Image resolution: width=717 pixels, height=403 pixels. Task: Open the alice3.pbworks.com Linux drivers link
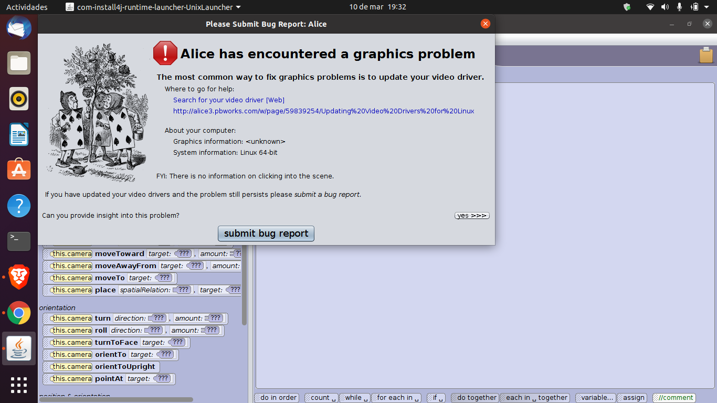324,111
